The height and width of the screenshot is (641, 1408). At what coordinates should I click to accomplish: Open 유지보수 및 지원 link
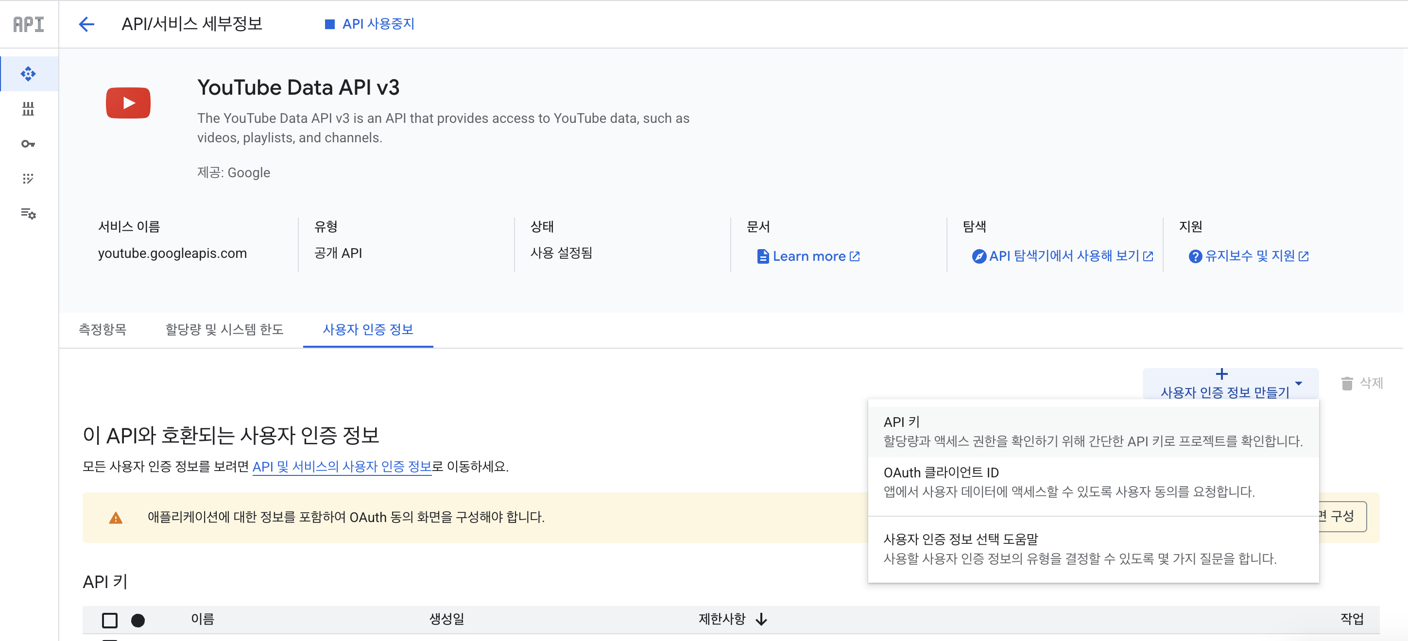[1249, 256]
